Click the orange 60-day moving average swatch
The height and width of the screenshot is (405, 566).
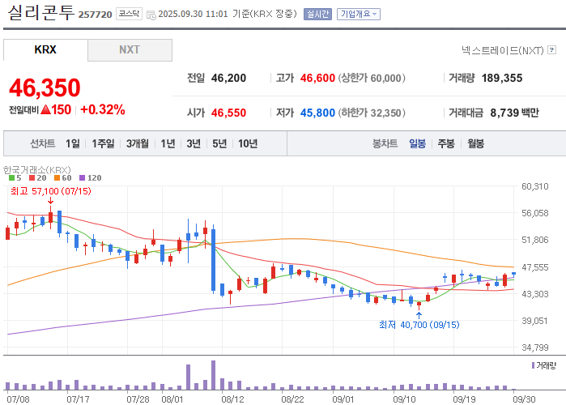pos(57,177)
